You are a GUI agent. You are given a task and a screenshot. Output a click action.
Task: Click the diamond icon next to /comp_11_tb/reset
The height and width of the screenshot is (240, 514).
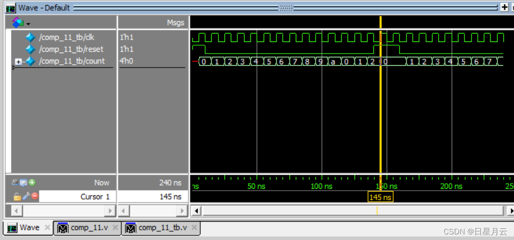[x=30, y=49]
